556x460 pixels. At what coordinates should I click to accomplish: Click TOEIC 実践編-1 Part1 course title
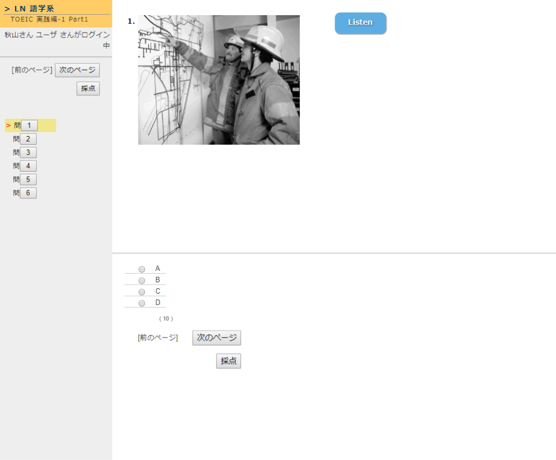(49, 20)
